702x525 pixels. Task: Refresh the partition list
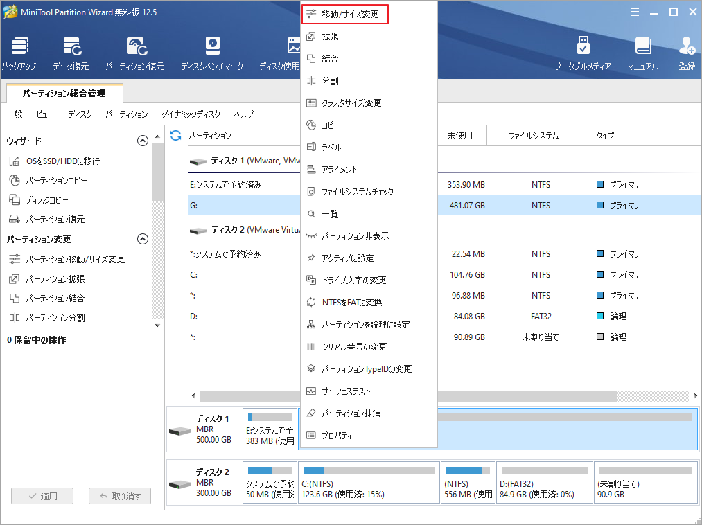[x=175, y=136]
